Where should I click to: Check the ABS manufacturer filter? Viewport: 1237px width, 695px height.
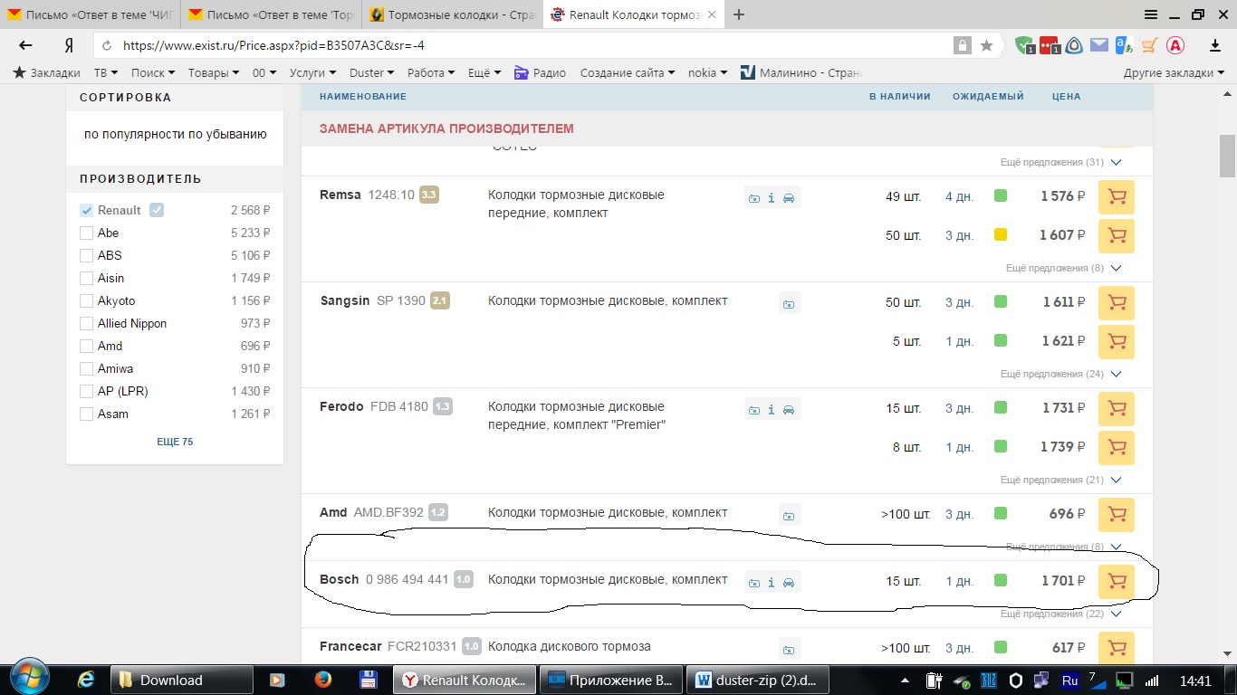click(x=87, y=255)
